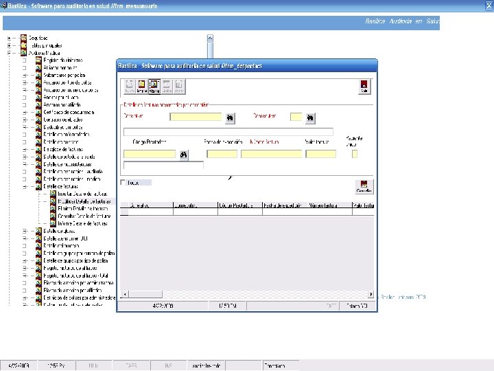
Task: Expand Subamparos por poliza node
Action: (x=24, y=75)
